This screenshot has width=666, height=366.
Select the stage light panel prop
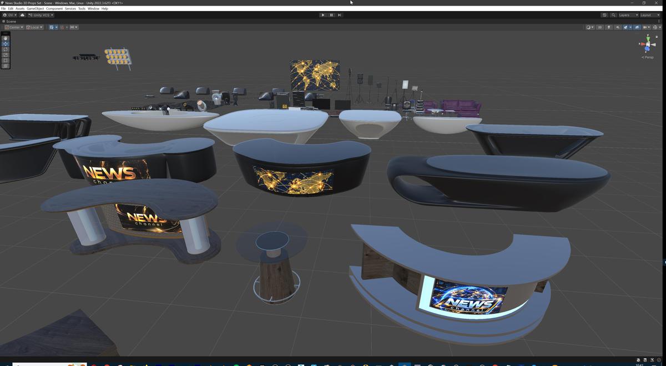point(118,57)
